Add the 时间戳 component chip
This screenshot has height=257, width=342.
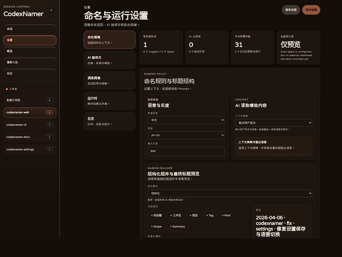click(x=157, y=215)
